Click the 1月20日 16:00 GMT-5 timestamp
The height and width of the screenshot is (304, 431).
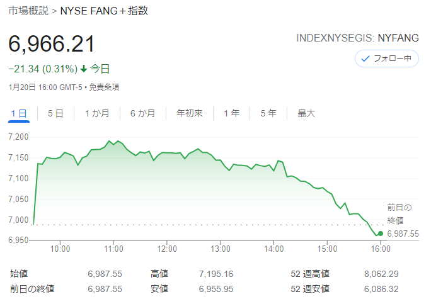45,87
